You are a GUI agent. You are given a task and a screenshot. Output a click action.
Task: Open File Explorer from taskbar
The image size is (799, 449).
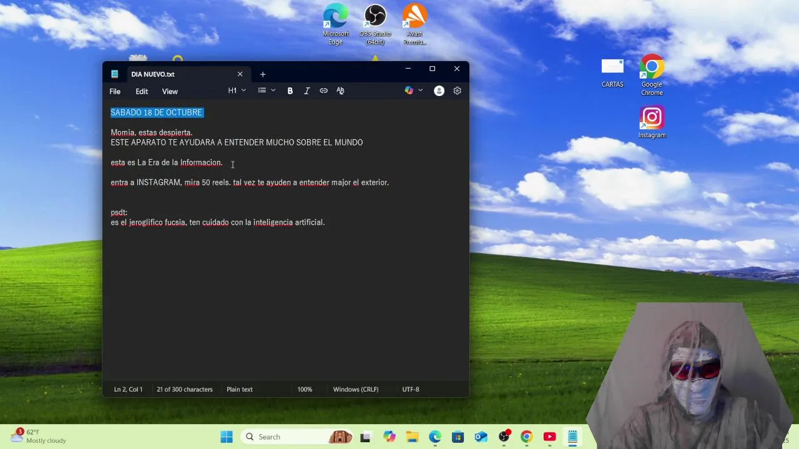click(x=412, y=437)
